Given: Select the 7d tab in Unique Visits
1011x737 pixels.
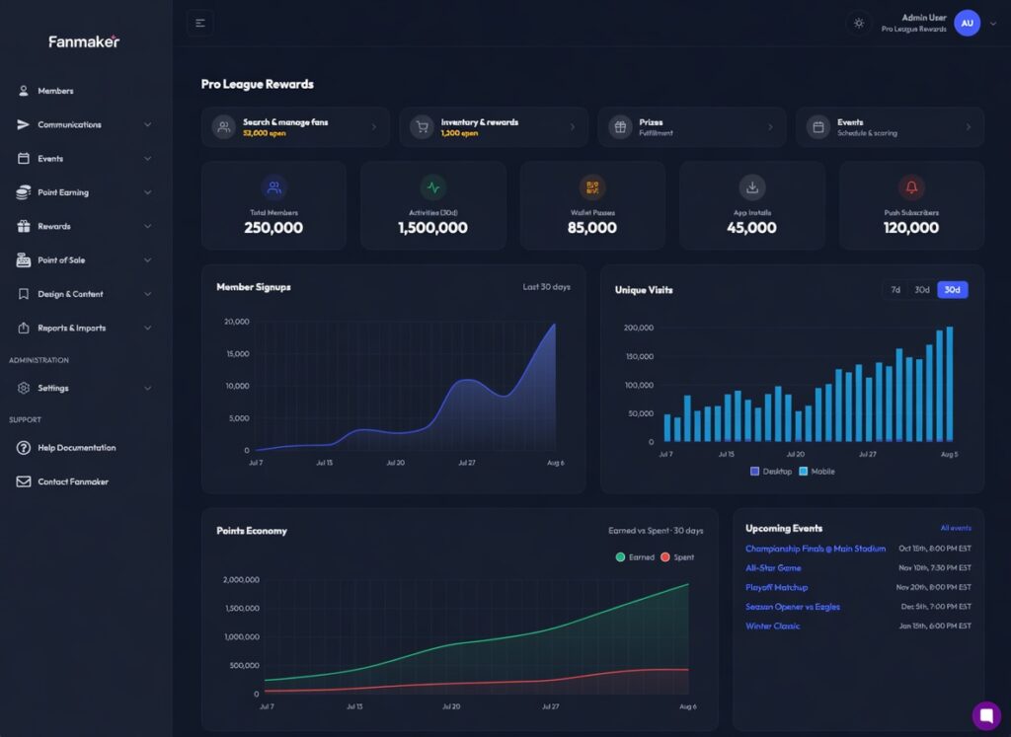Looking at the screenshot, I should coord(895,290).
